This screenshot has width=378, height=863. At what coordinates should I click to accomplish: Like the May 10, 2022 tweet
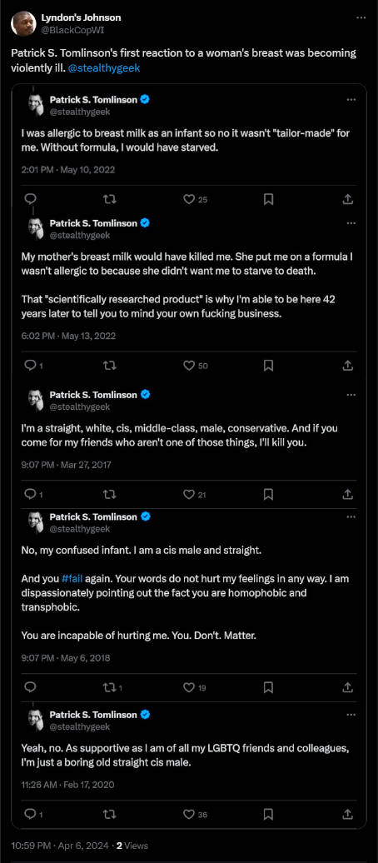(x=189, y=200)
